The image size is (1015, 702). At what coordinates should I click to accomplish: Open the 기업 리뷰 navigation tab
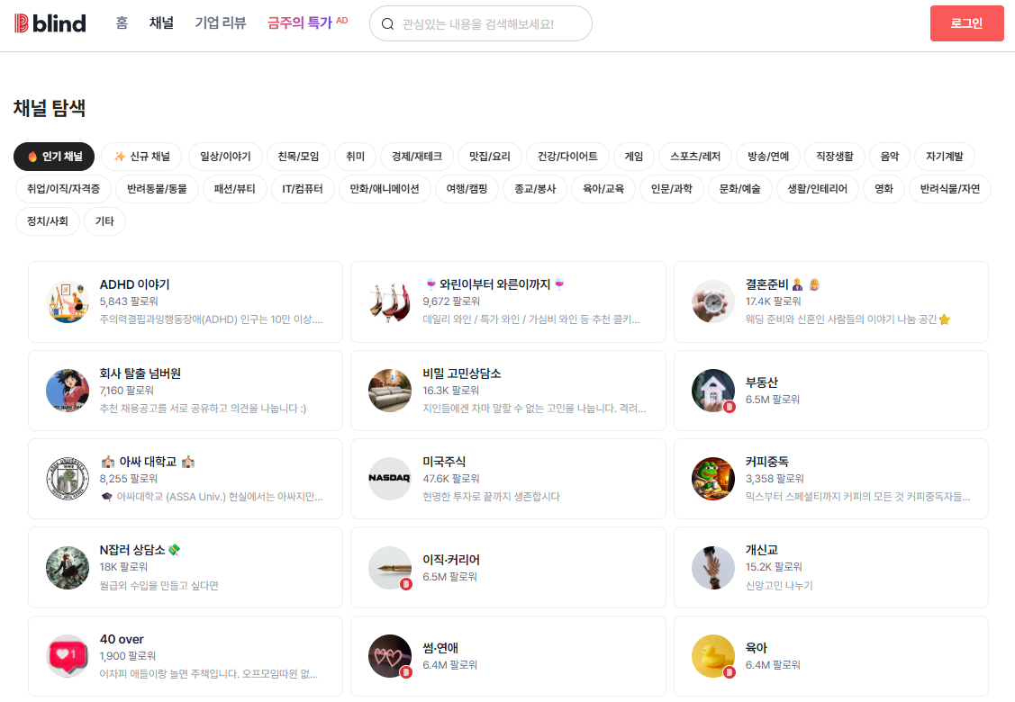221,23
